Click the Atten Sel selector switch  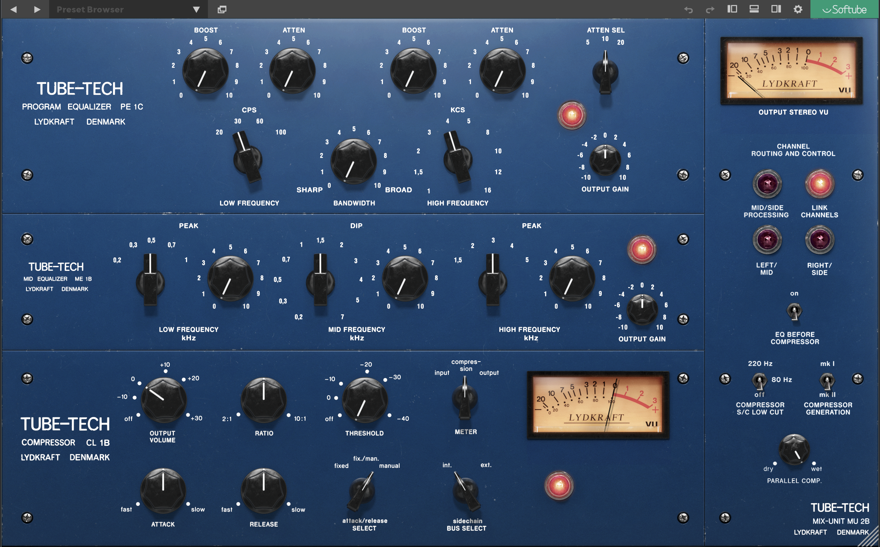[x=605, y=73]
